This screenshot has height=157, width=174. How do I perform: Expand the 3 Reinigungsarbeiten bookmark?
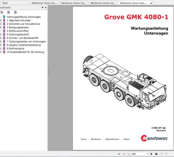(x=1, y=28)
